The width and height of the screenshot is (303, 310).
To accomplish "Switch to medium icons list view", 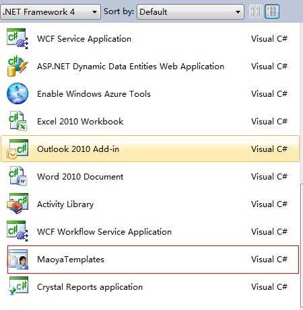I will point(272,11).
